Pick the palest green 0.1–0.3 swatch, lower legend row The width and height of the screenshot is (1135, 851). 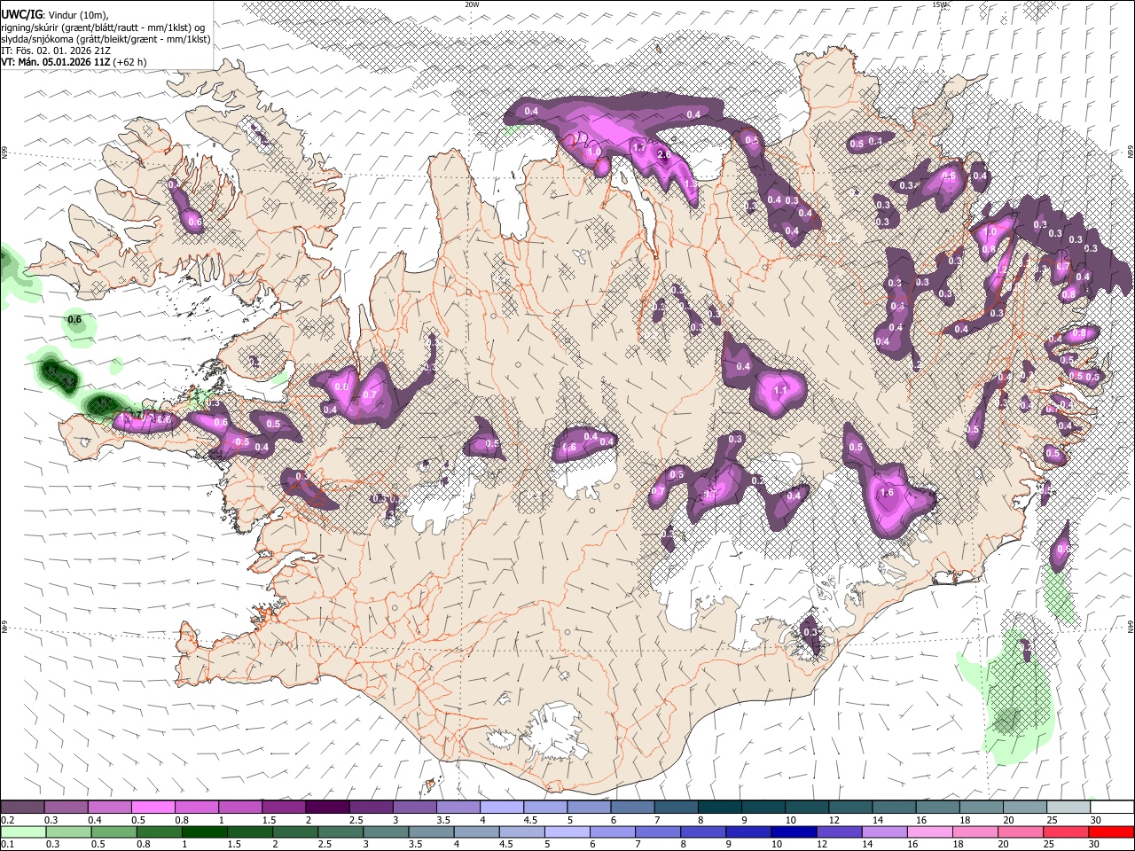[x=23, y=832]
